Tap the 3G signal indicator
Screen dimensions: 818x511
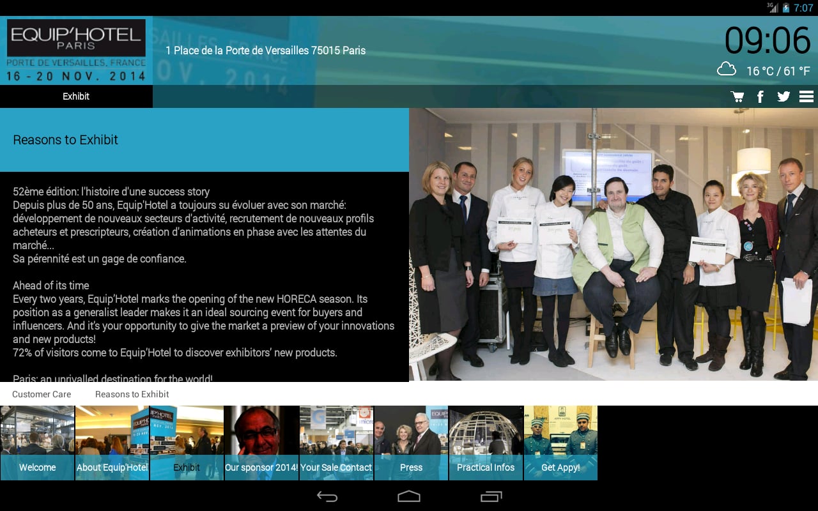pos(773,8)
